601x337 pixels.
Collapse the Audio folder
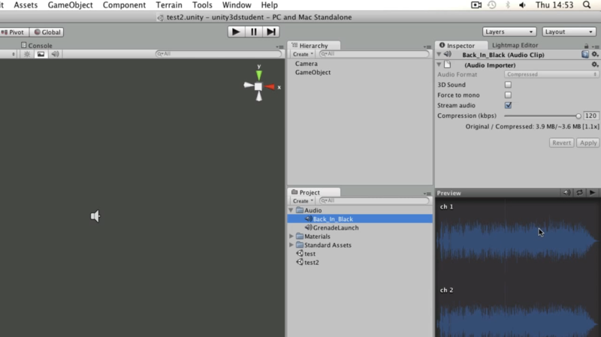point(291,210)
